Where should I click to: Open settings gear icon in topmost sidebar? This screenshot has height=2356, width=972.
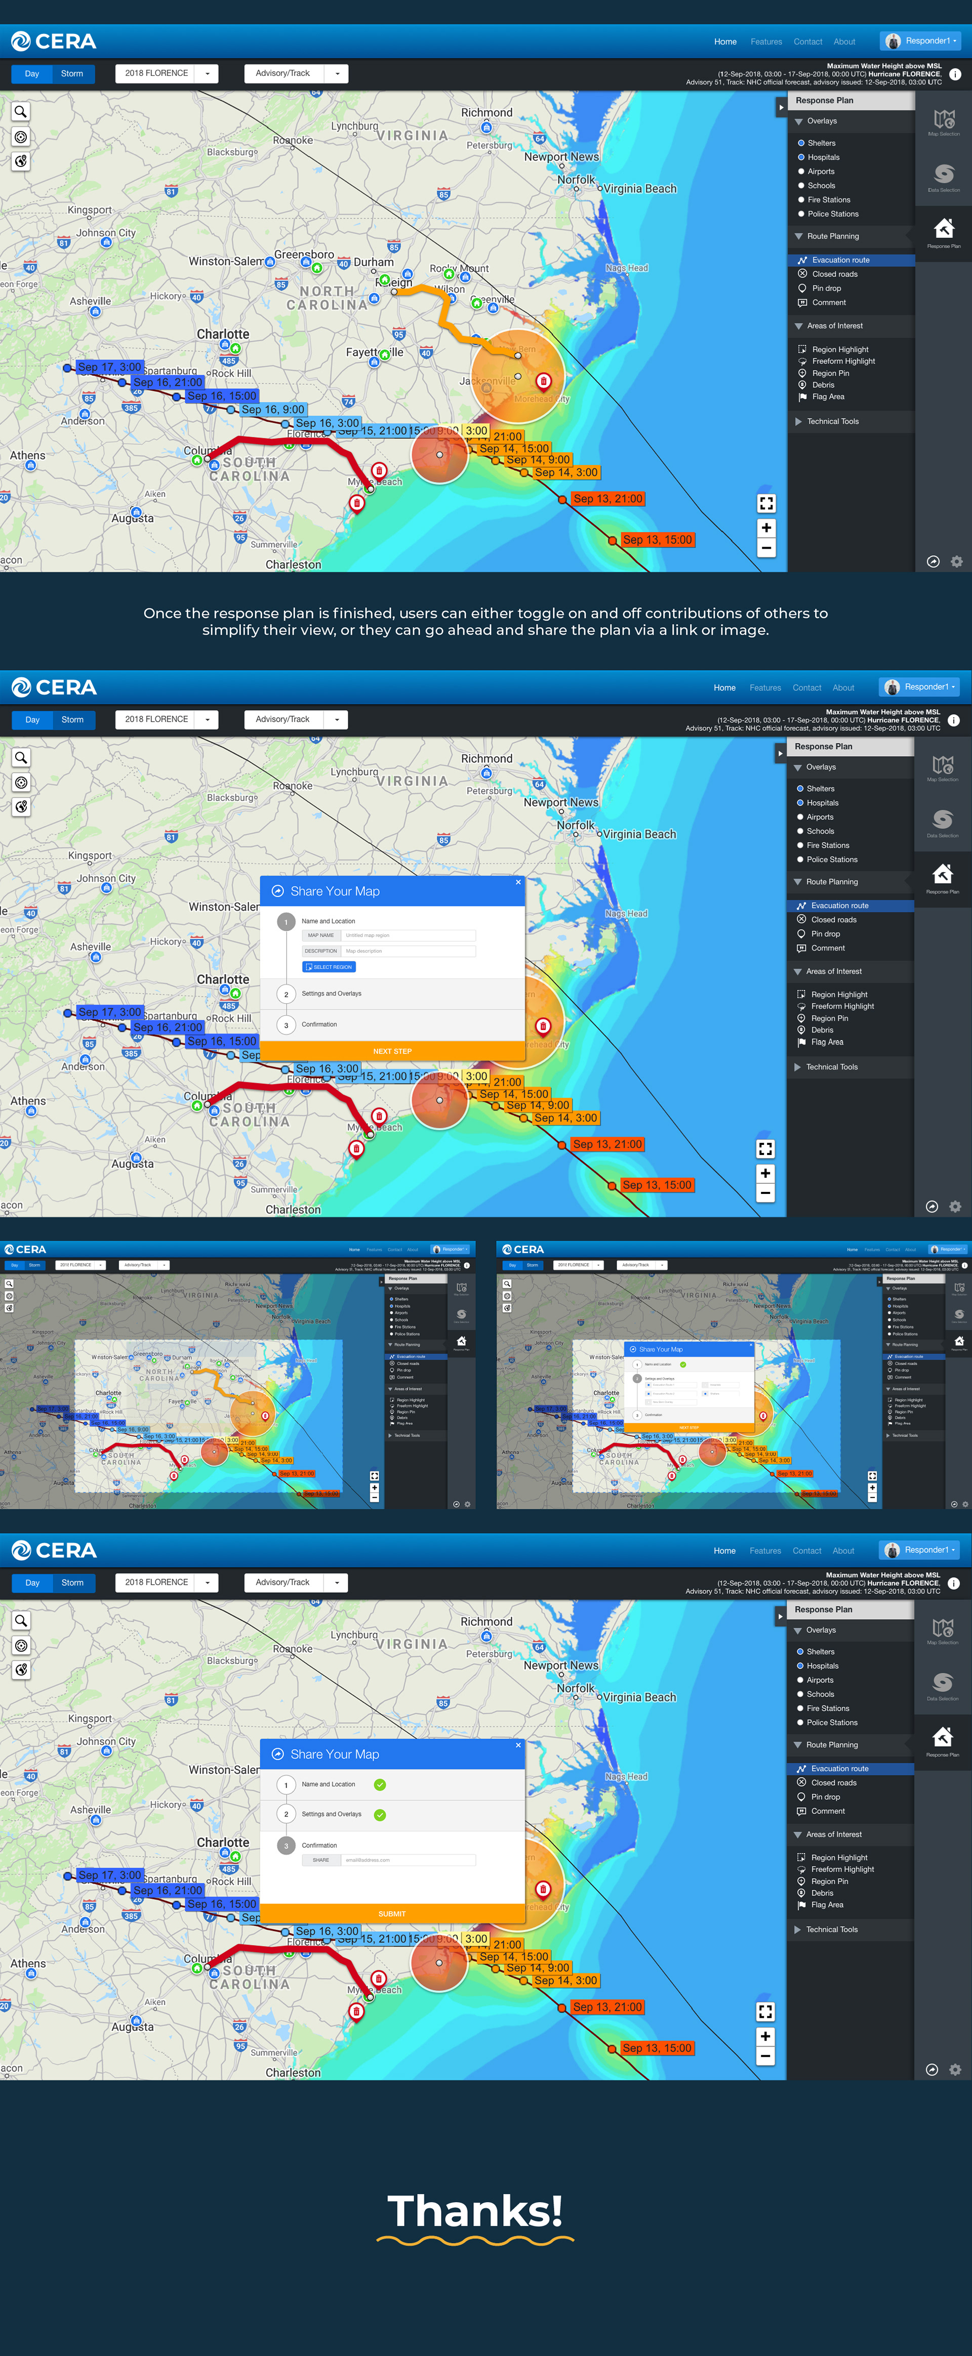(x=956, y=562)
